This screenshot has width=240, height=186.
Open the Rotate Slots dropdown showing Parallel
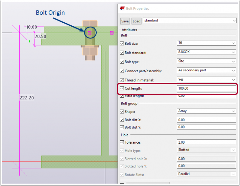206,174
